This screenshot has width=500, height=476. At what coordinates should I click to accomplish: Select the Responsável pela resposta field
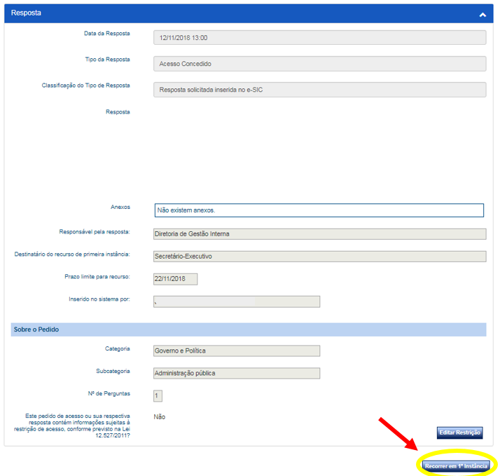click(319, 234)
